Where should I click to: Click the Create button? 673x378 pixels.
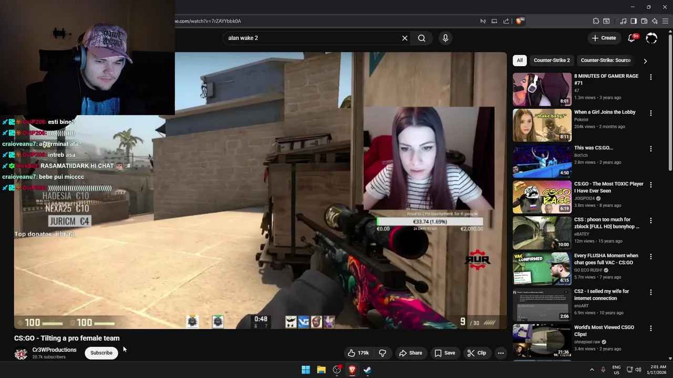point(604,38)
